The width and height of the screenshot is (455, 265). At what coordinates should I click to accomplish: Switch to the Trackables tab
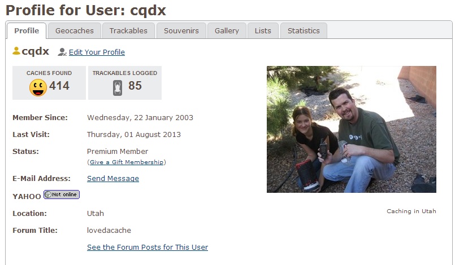coord(128,30)
